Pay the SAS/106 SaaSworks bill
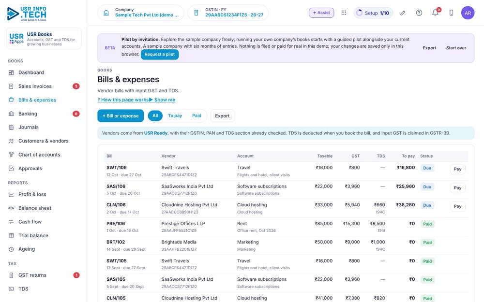The width and height of the screenshot is (484, 302). [457, 187]
